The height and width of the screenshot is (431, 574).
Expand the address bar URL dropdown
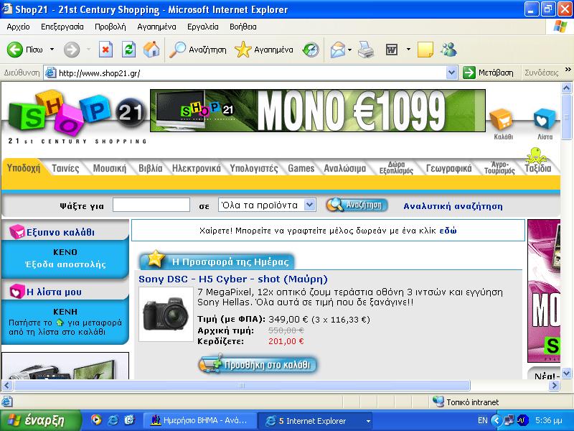451,73
